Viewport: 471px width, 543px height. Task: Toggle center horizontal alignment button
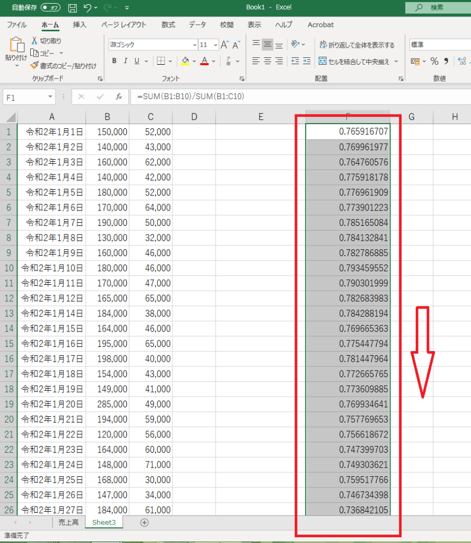268,61
